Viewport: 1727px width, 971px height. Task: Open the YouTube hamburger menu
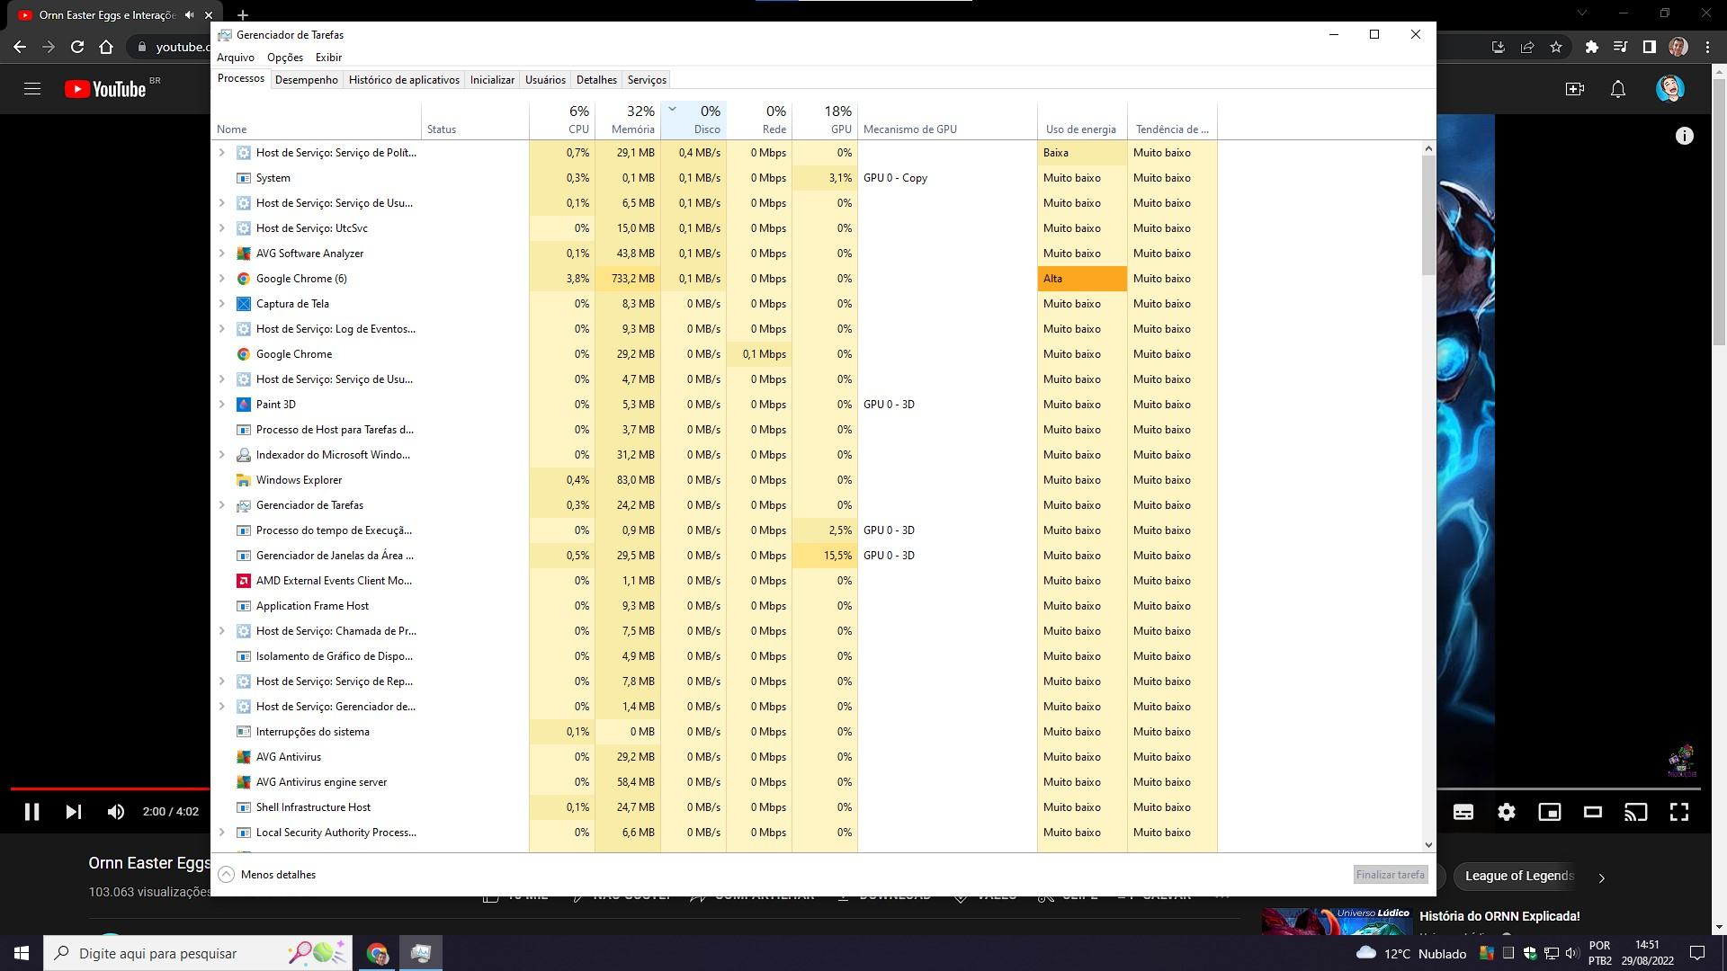32,89
